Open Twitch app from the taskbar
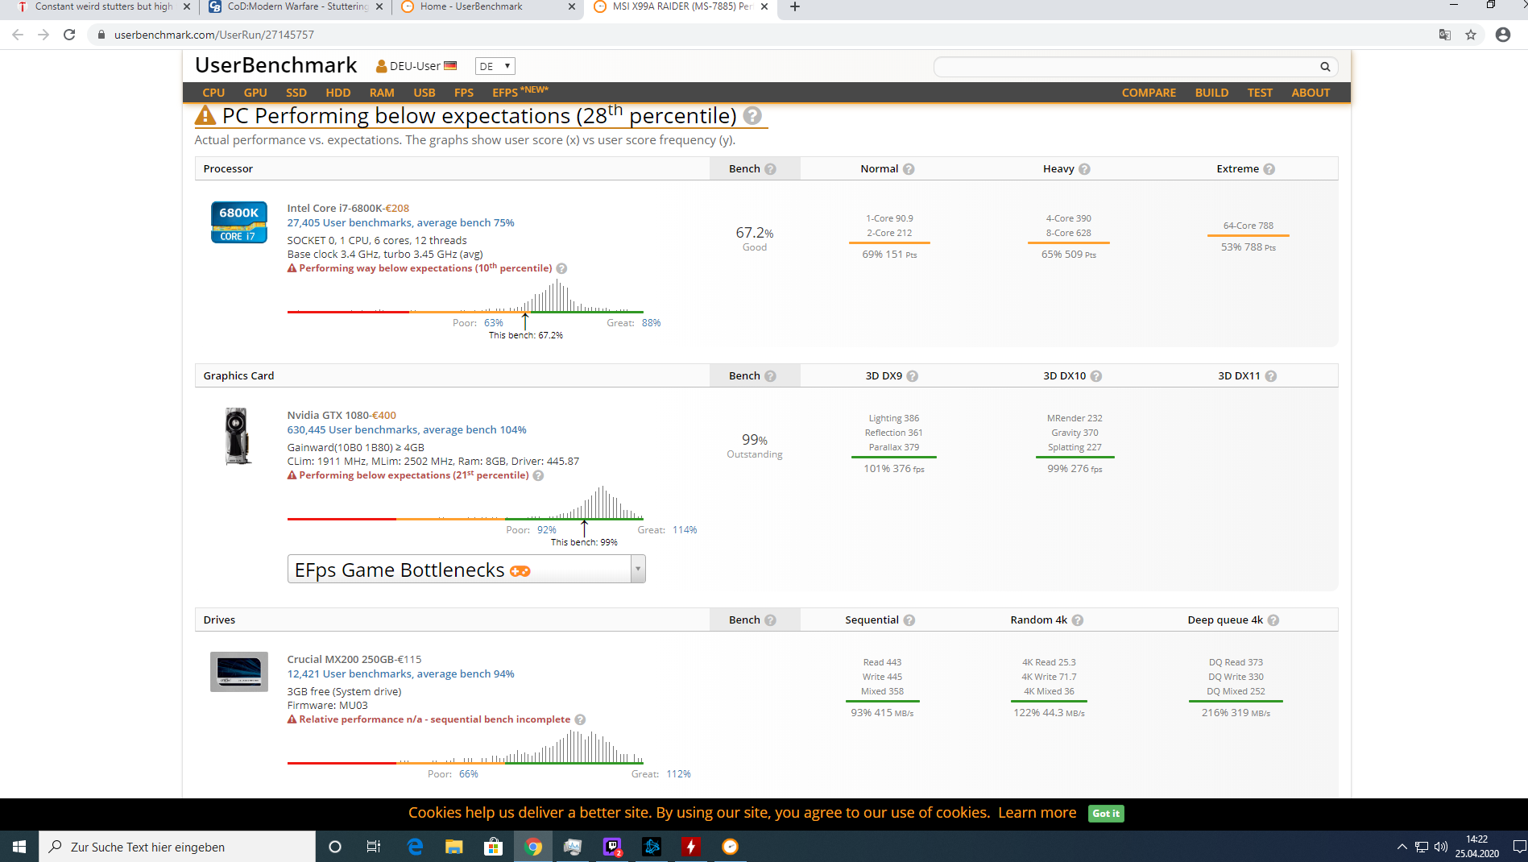This screenshot has width=1528, height=862. pos(612,847)
